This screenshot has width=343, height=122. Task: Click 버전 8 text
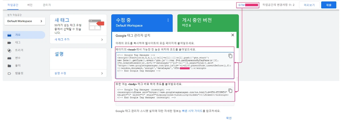coord(187,26)
